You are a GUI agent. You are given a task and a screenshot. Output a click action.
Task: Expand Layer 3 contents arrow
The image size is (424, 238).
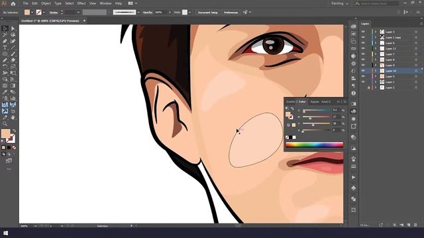(x=376, y=32)
